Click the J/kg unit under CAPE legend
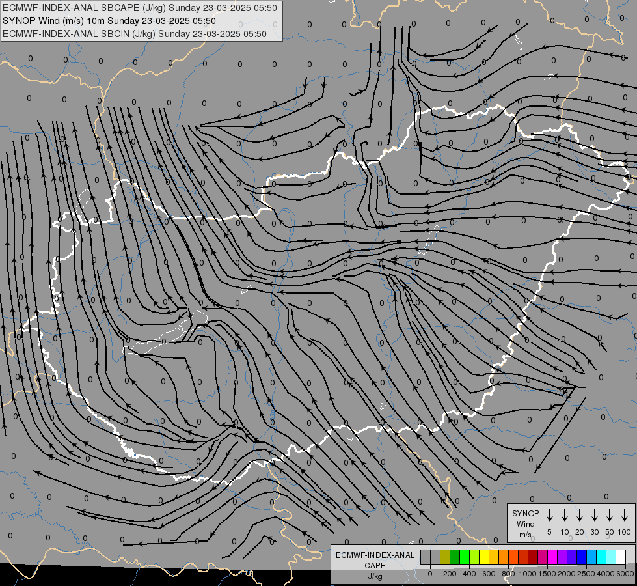 tap(375, 576)
